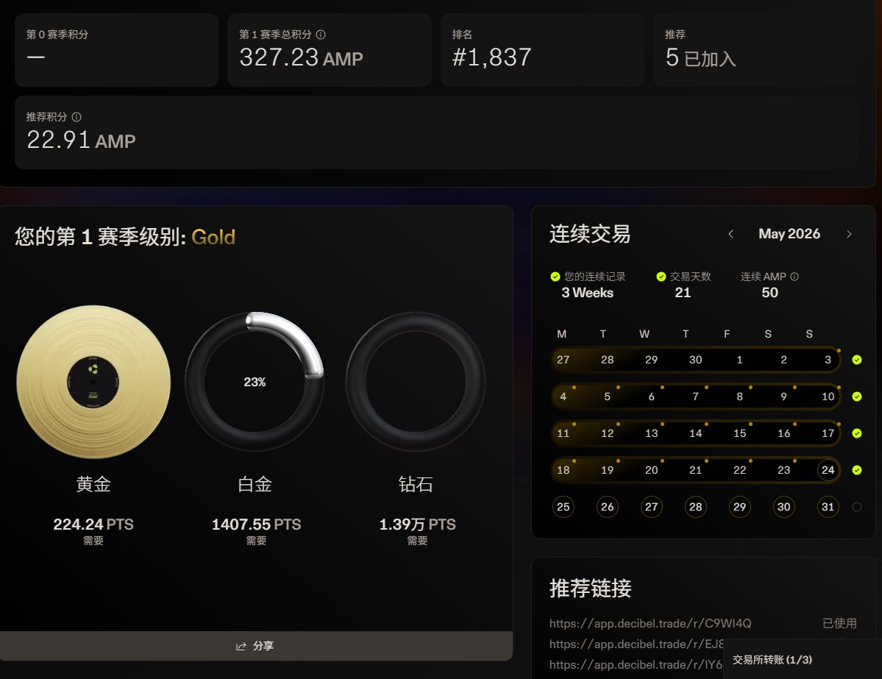Screen dimensions: 882x679
Task: Select calendar day 31
Action: pyautogui.click(x=828, y=507)
